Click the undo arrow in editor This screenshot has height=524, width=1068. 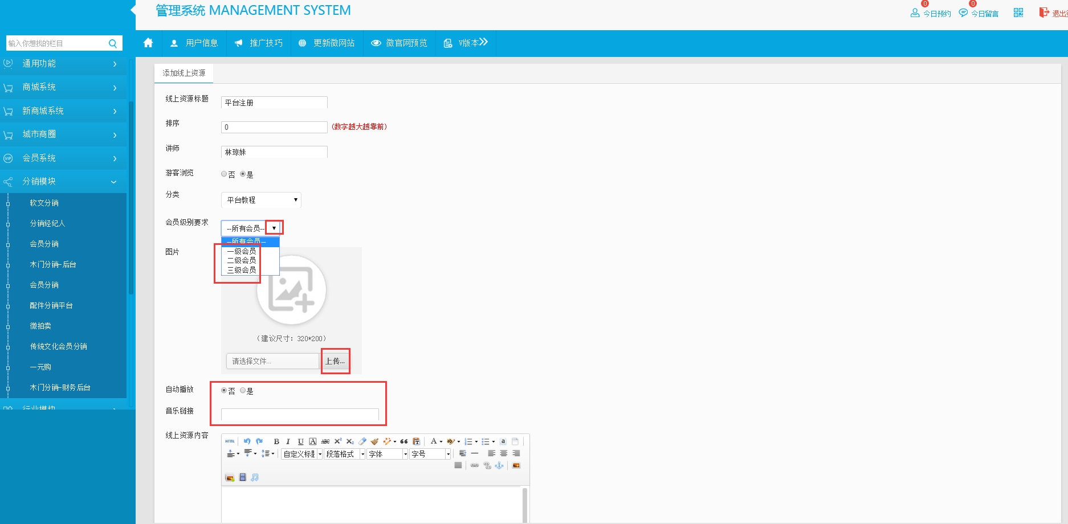click(x=247, y=441)
